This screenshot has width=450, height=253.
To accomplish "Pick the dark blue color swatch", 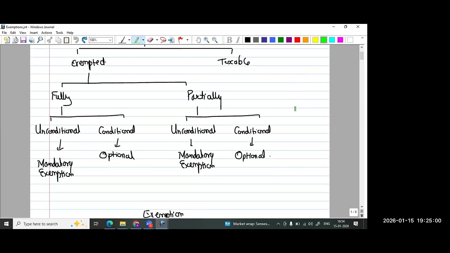I will pyautogui.click(x=264, y=40).
